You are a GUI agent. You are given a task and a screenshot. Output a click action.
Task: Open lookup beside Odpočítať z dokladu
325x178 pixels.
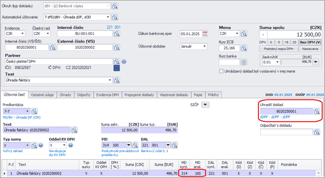[x=316, y=132]
